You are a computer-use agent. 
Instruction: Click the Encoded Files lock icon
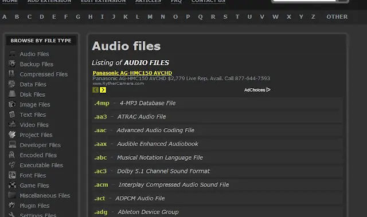(11, 155)
